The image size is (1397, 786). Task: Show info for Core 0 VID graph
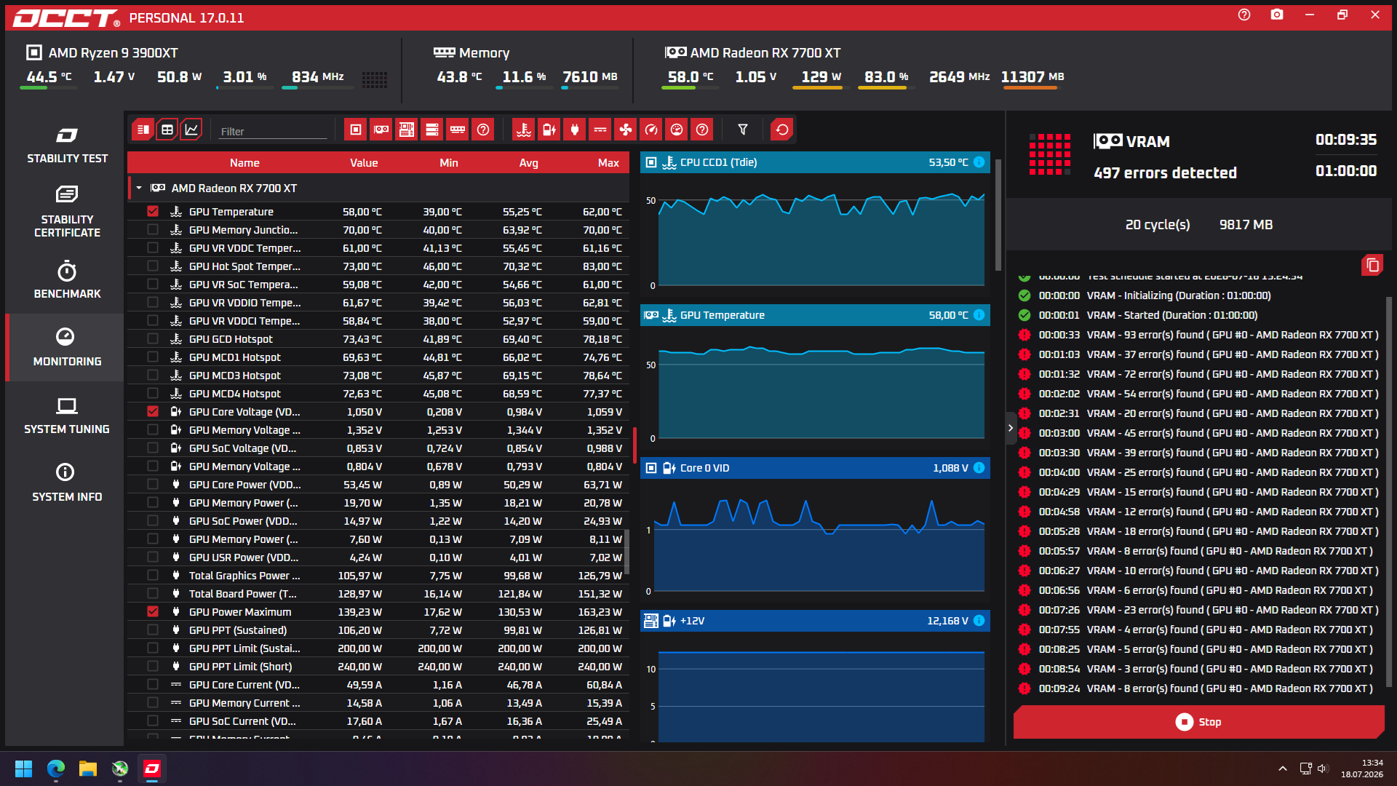click(x=979, y=468)
